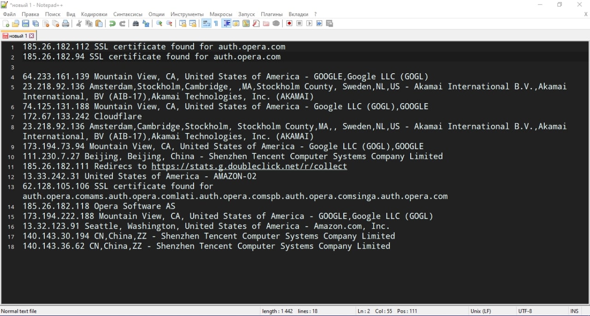Open the Инструменты menu
Image resolution: width=590 pixels, height=316 pixels.
point(187,14)
